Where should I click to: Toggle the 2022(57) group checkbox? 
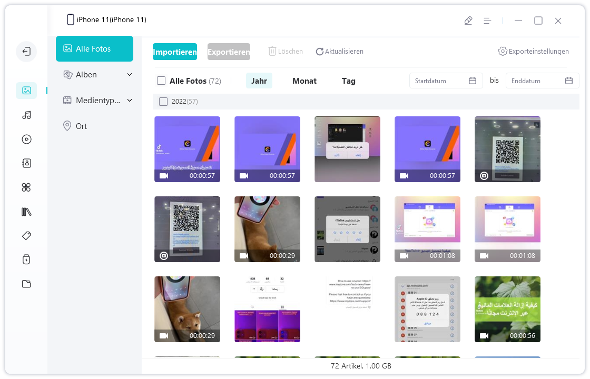[x=163, y=102]
